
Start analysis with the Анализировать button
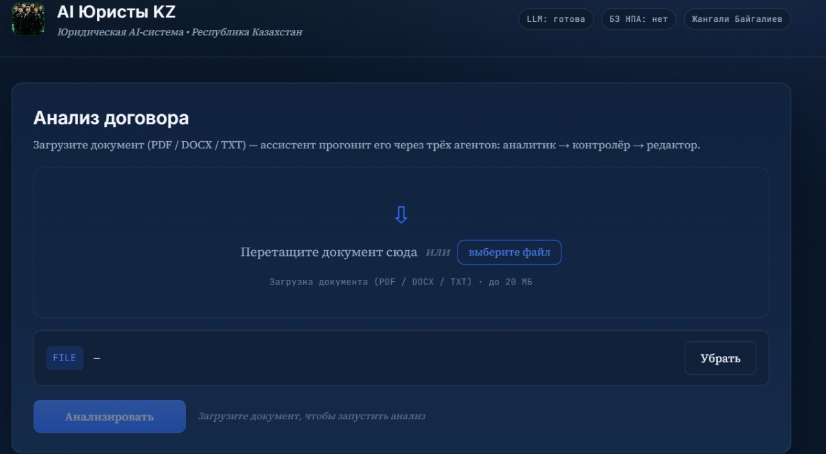110,417
